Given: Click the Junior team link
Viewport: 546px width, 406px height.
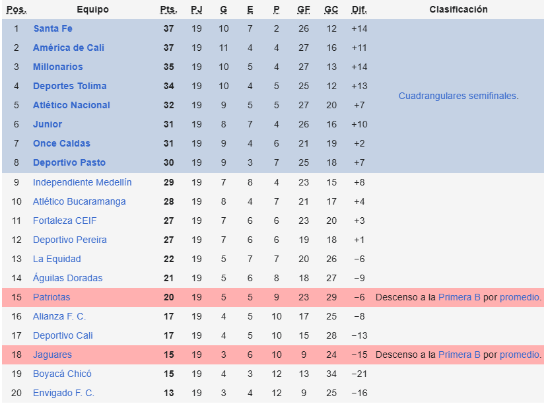Looking at the screenshot, I should pyautogui.click(x=48, y=124).
